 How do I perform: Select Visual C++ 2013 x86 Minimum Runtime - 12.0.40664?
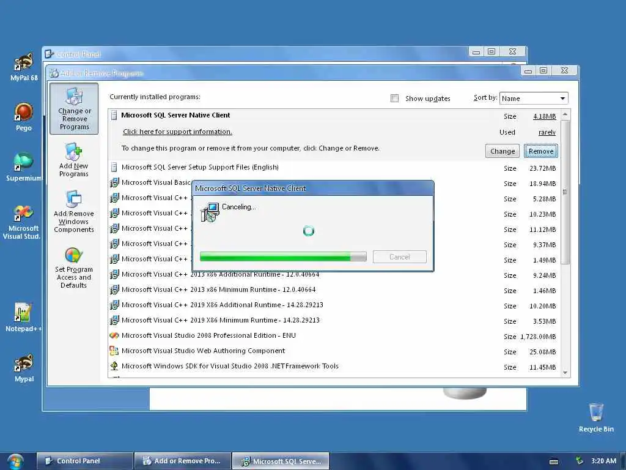(x=218, y=289)
